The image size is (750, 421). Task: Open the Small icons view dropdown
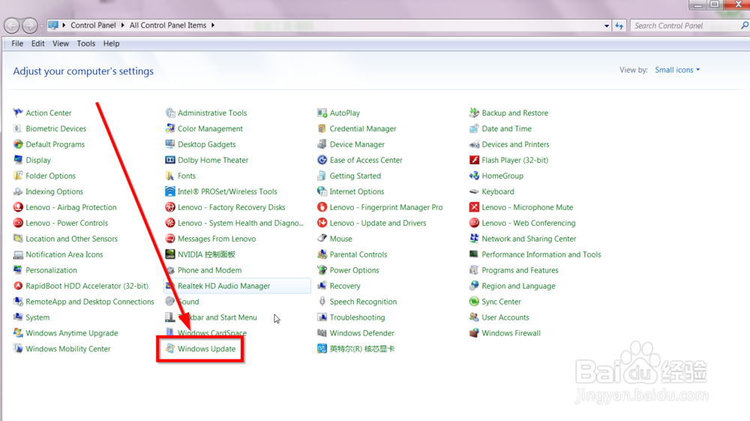point(677,70)
